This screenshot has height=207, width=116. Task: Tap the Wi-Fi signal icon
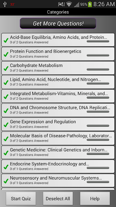click(69, 4)
